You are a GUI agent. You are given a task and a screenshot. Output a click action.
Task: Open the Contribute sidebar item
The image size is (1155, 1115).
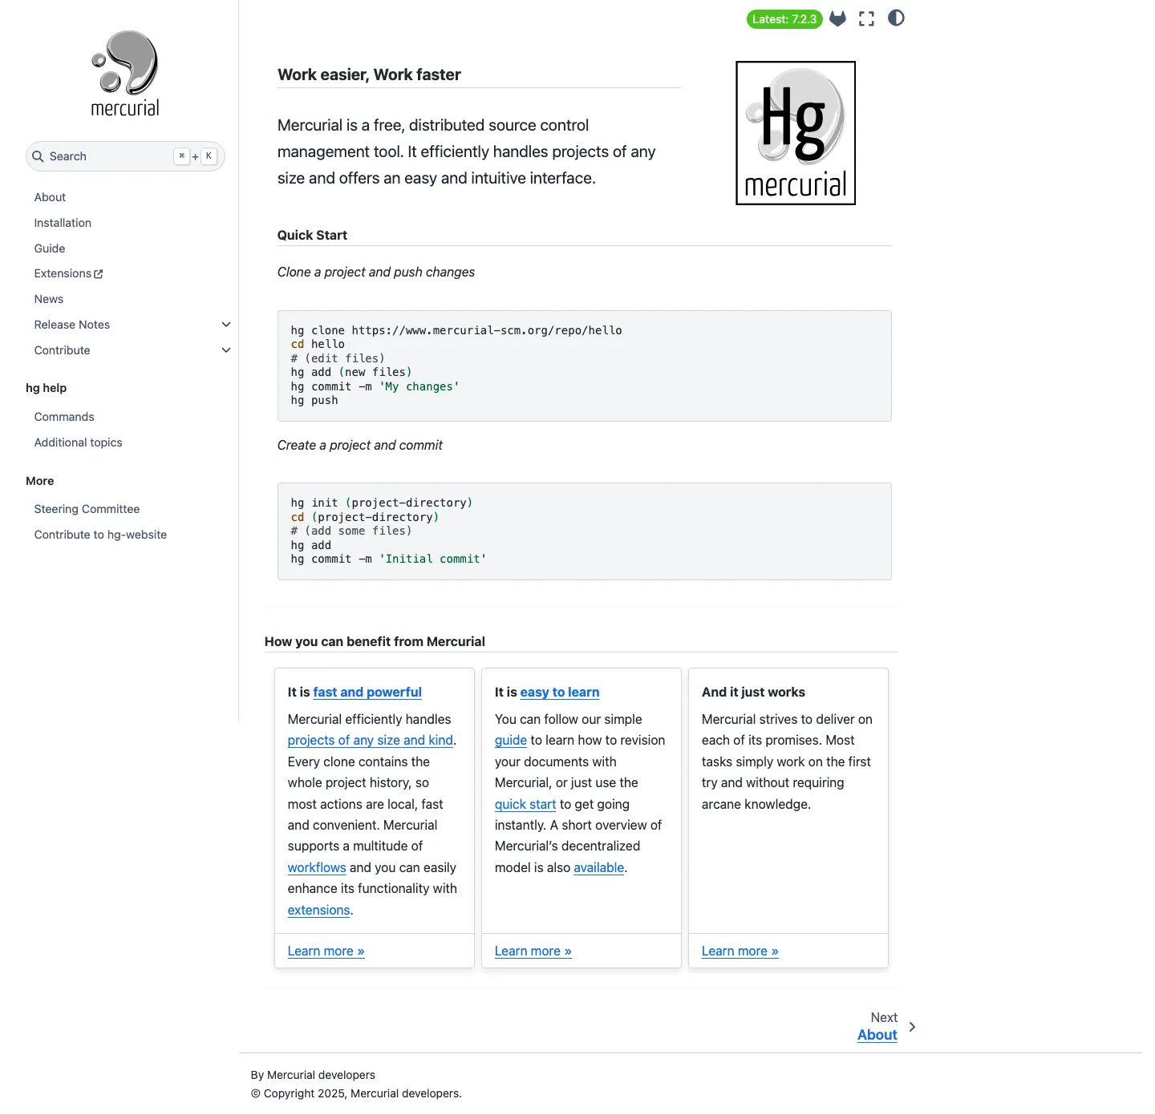click(63, 350)
